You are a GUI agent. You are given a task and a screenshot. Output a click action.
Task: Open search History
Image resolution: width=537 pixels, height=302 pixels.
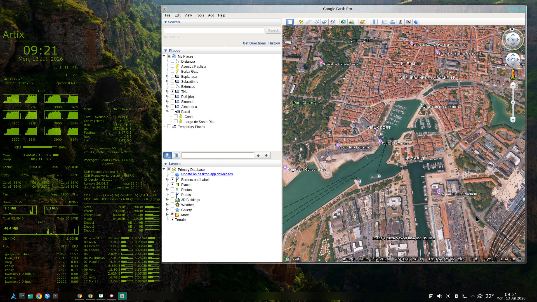click(x=274, y=43)
